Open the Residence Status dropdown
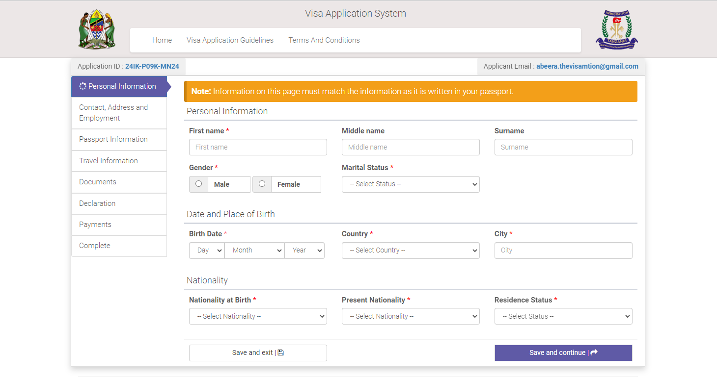Screen dimensions: 717x377 click(x=563, y=317)
